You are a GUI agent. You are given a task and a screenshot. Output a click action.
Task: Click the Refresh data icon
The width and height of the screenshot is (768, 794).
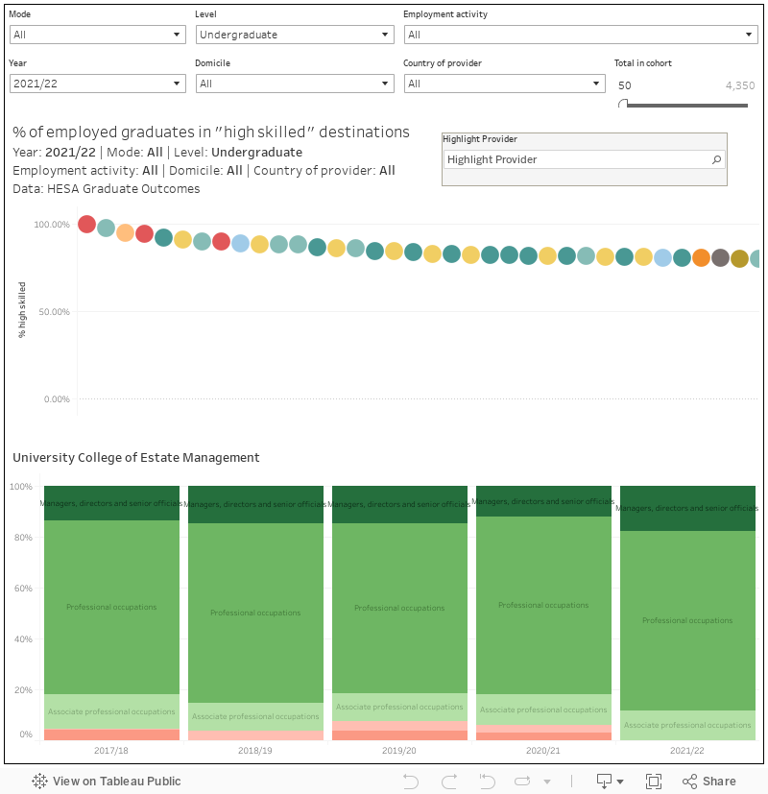pyautogui.click(x=525, y=782)
